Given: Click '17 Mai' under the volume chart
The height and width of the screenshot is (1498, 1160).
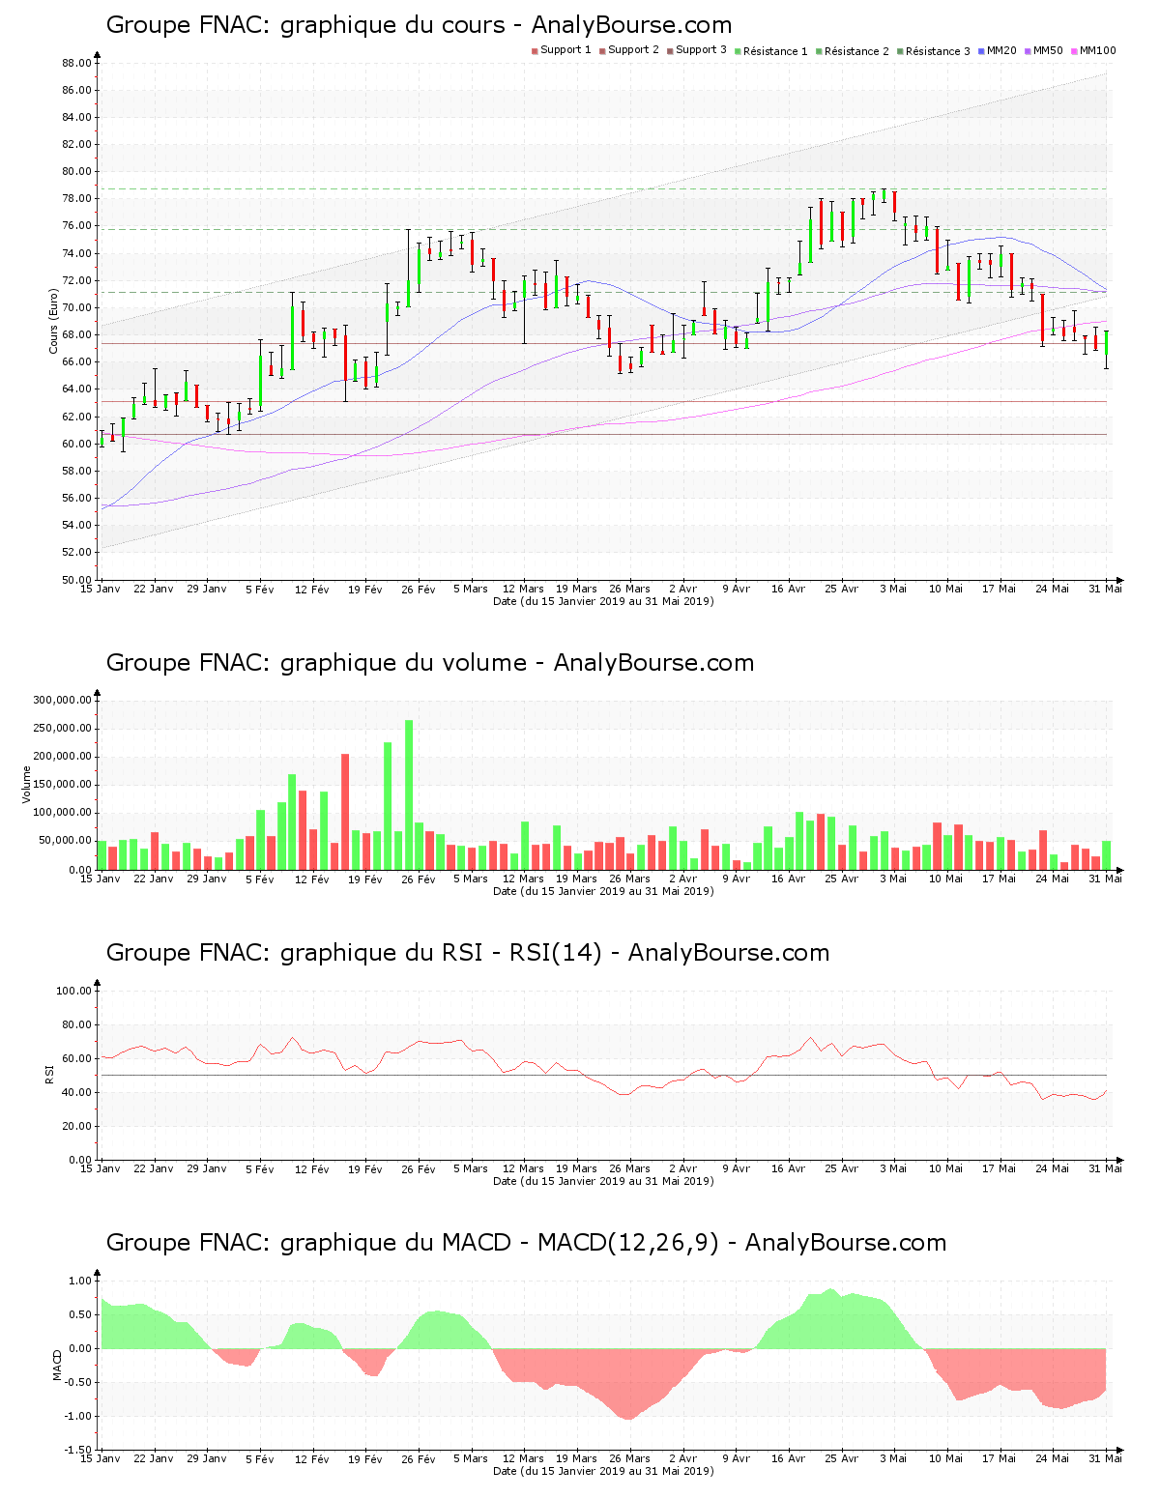Looking at the screenshot, I should click(1000, 879).
